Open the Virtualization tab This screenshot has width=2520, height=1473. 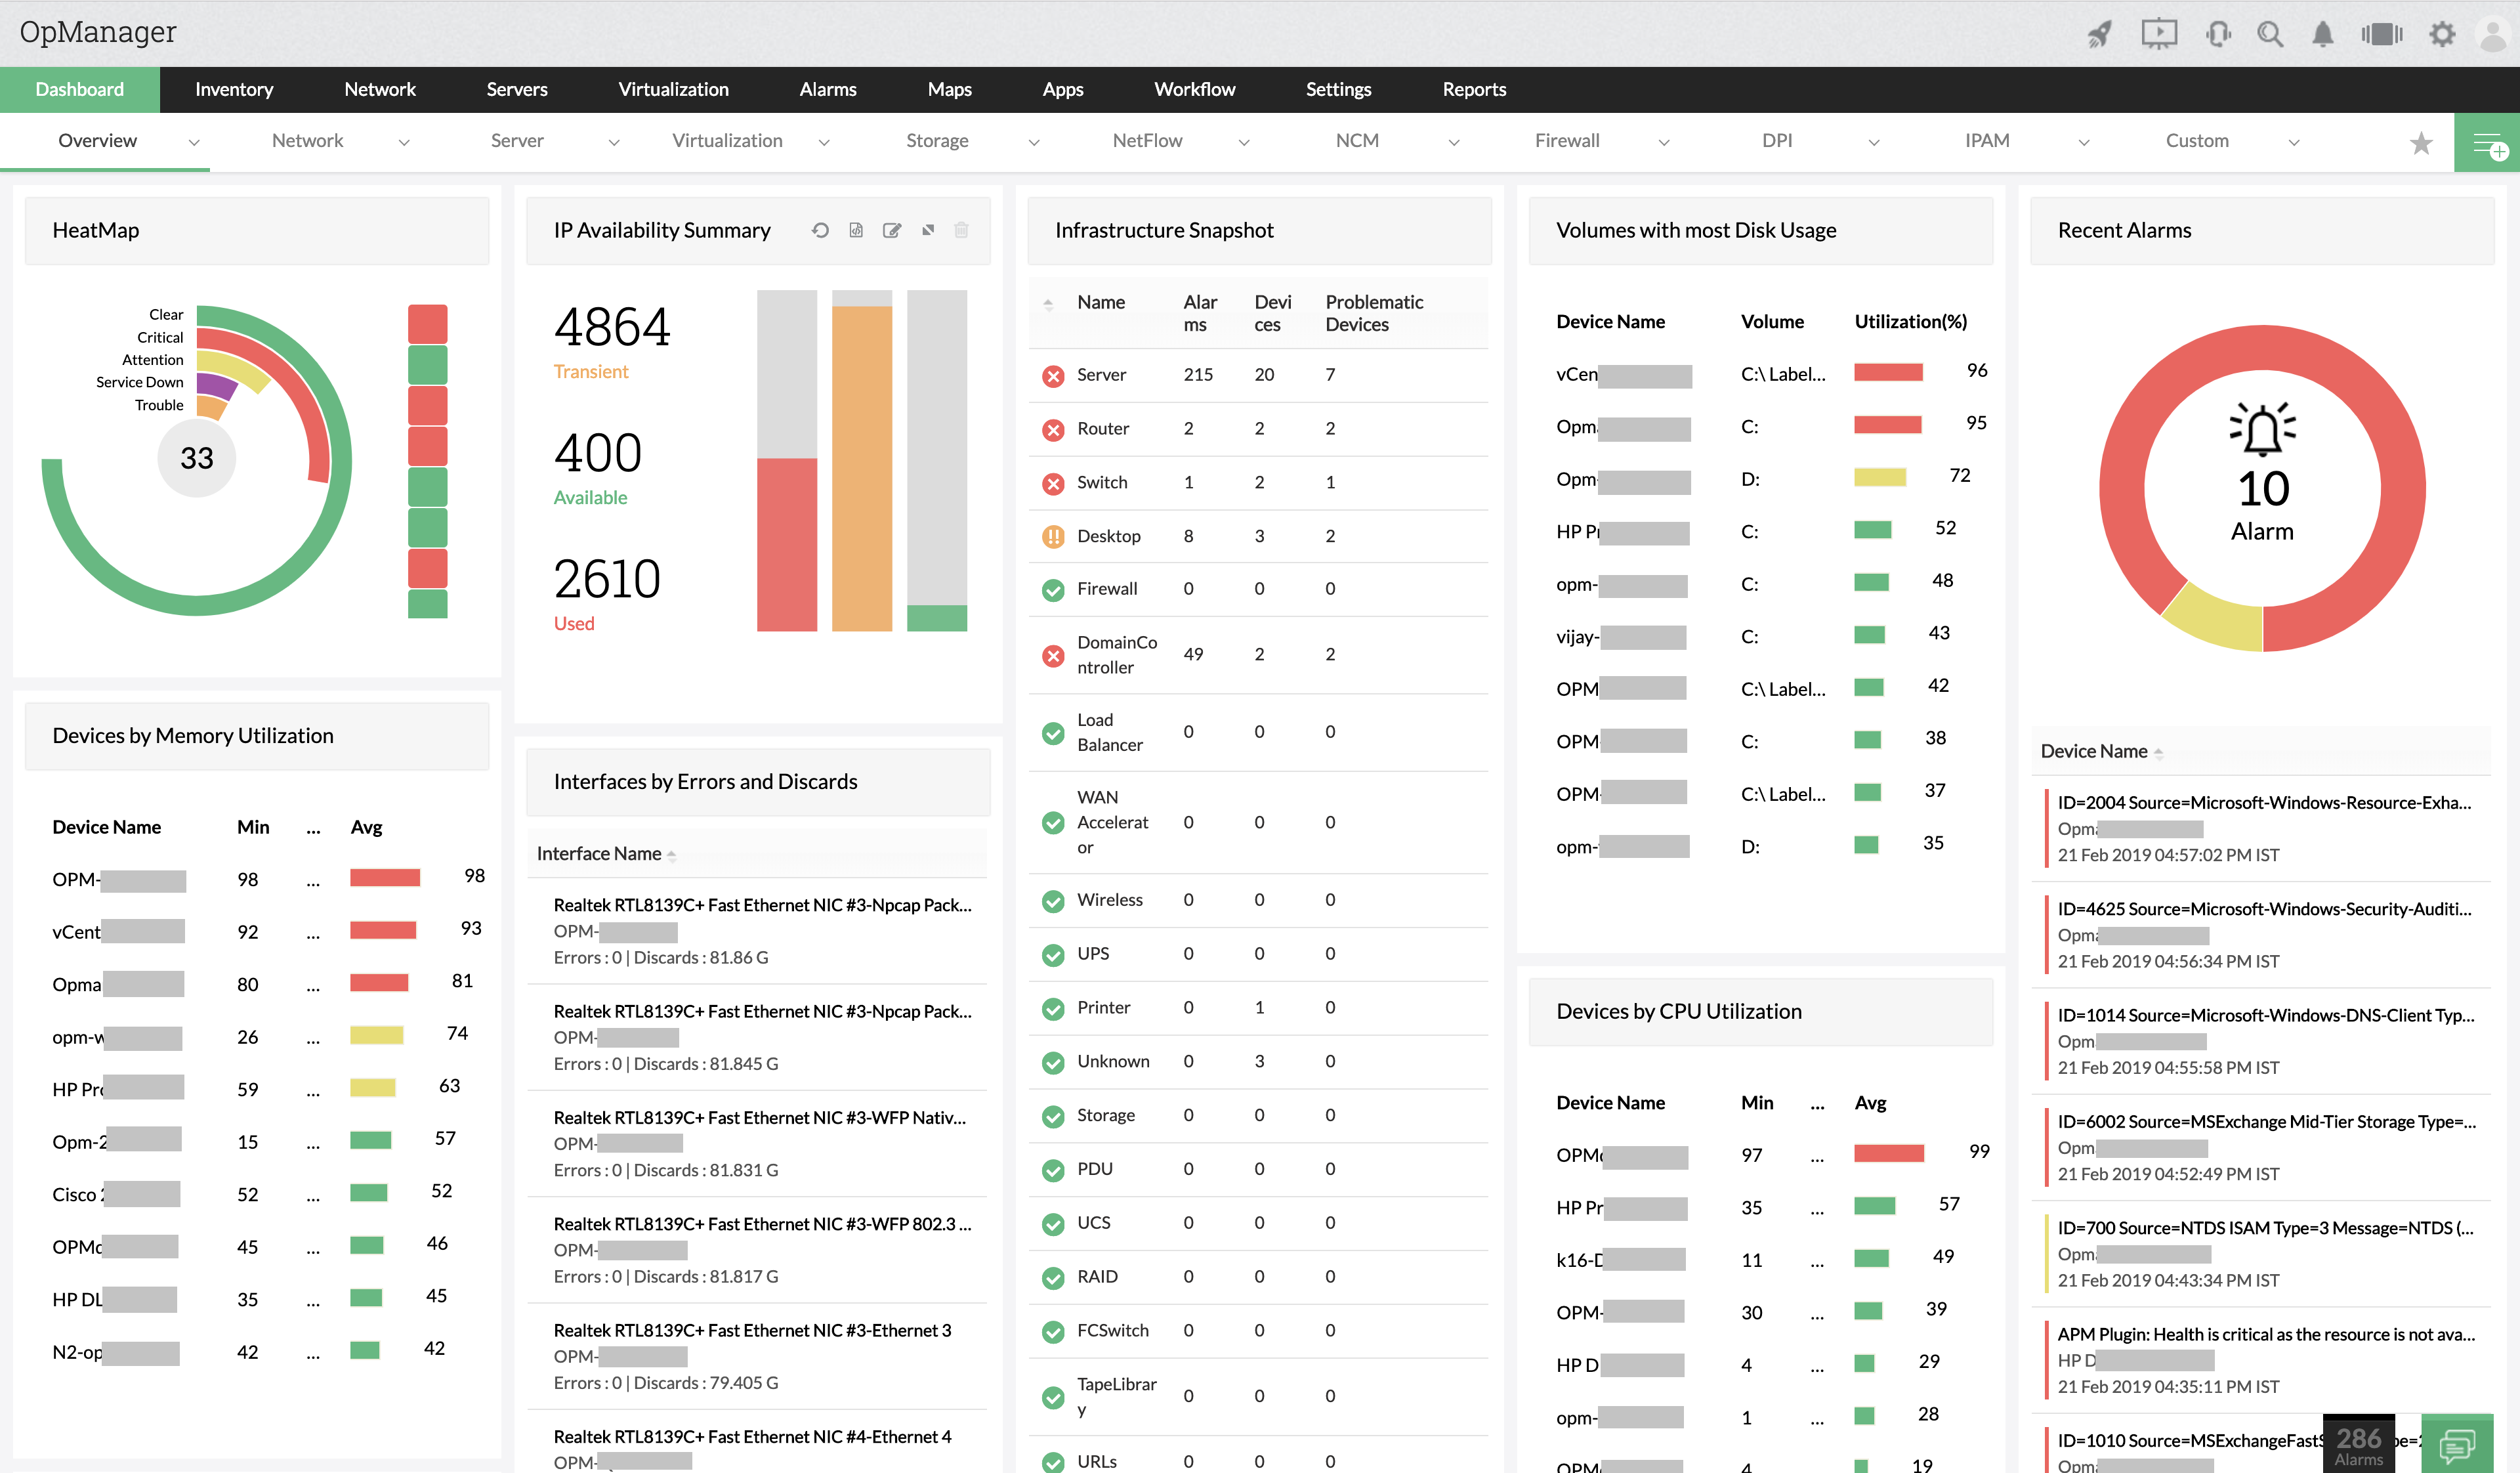point(673,88)
